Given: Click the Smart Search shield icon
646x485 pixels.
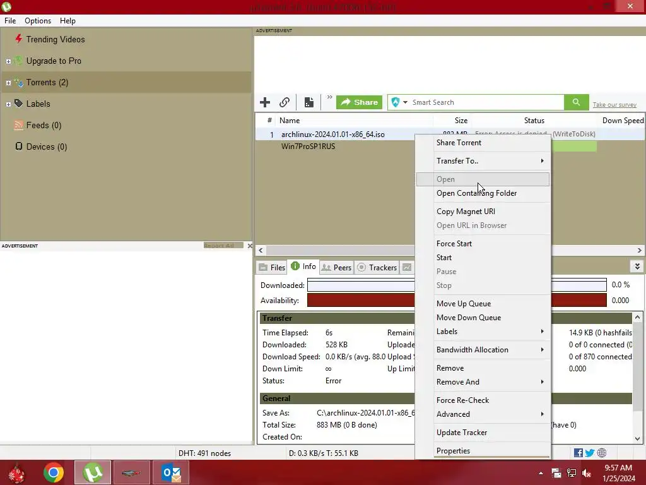Looking at the screenshot, I should (x=395, y=102).
